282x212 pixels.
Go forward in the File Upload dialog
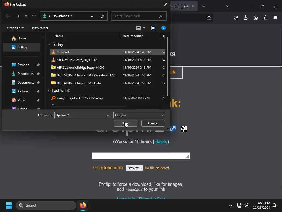coord(17,16)
